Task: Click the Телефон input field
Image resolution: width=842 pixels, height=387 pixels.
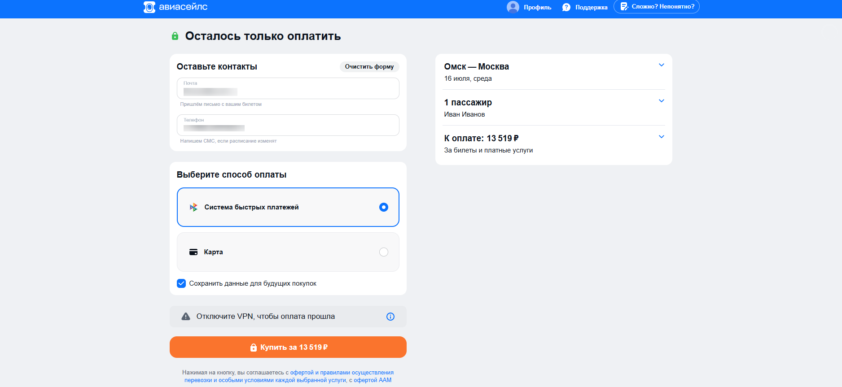Action: point(288,125)
